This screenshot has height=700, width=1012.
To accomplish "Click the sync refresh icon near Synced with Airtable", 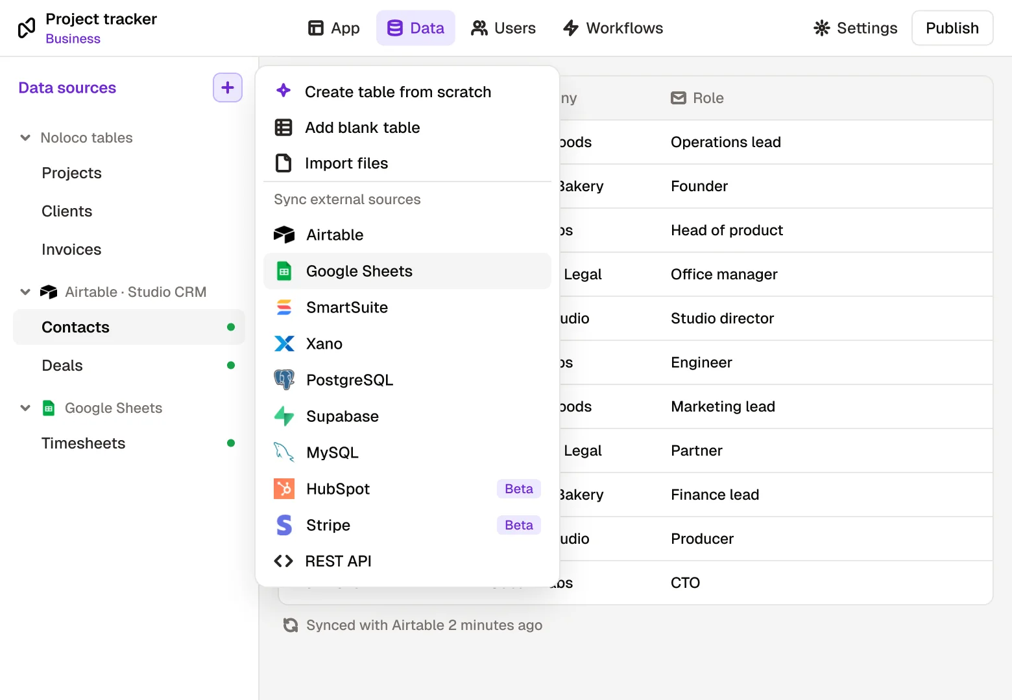I will [291, 625].
